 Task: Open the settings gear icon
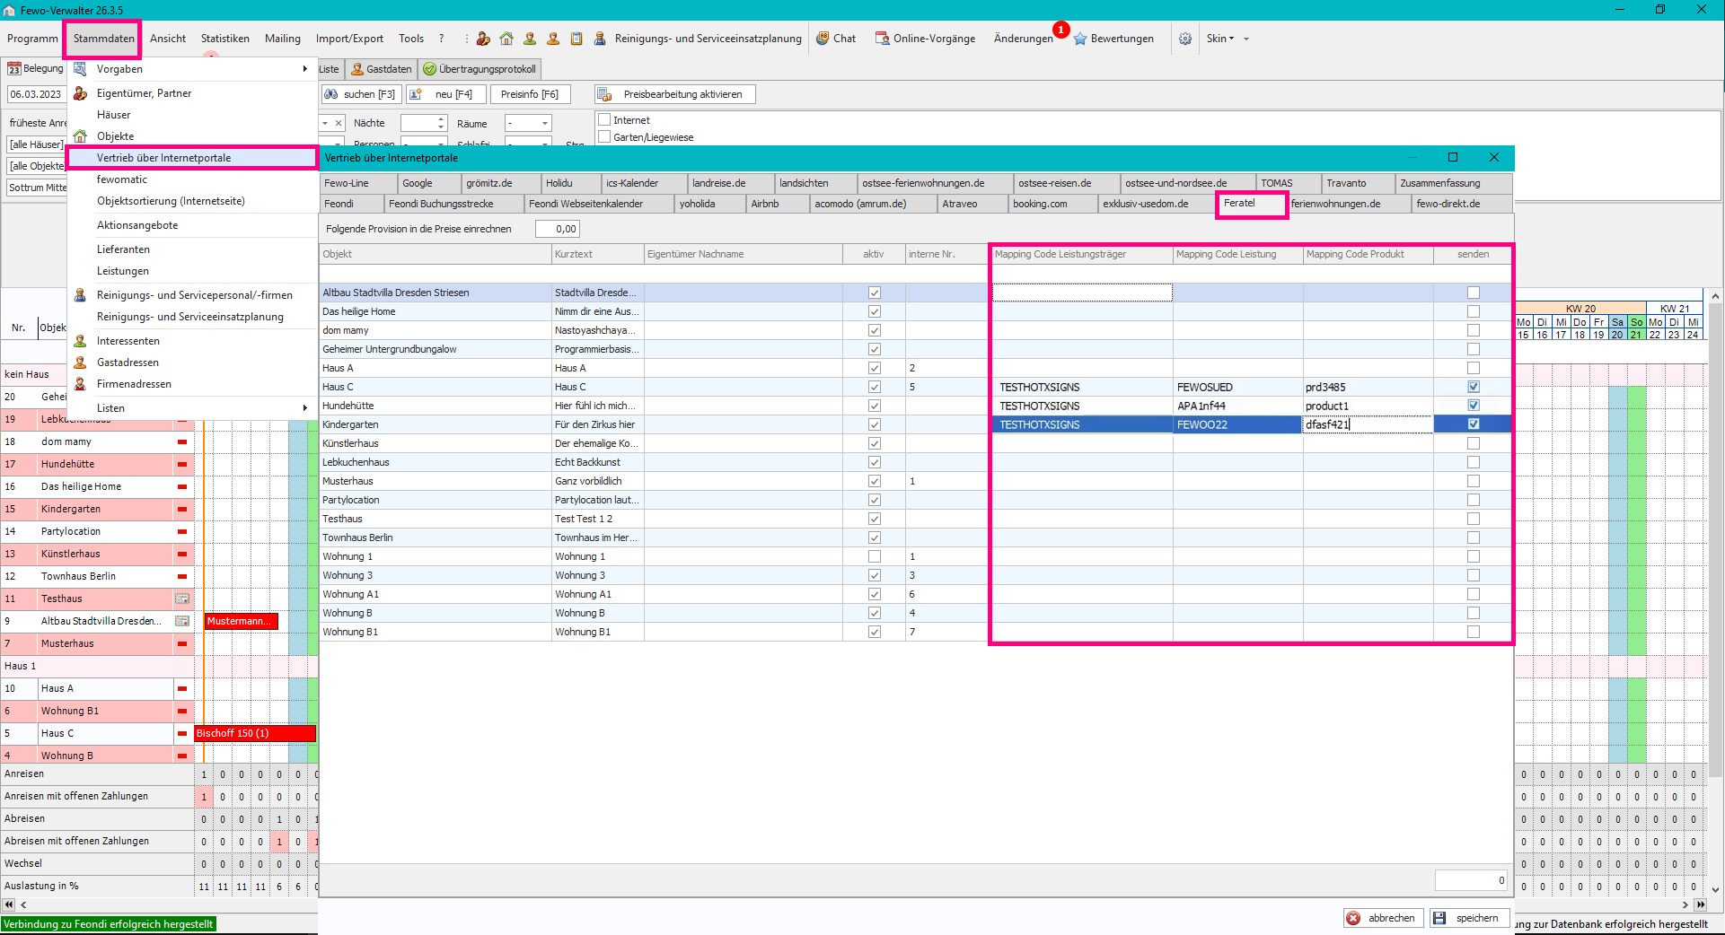tap(1185, 39)
